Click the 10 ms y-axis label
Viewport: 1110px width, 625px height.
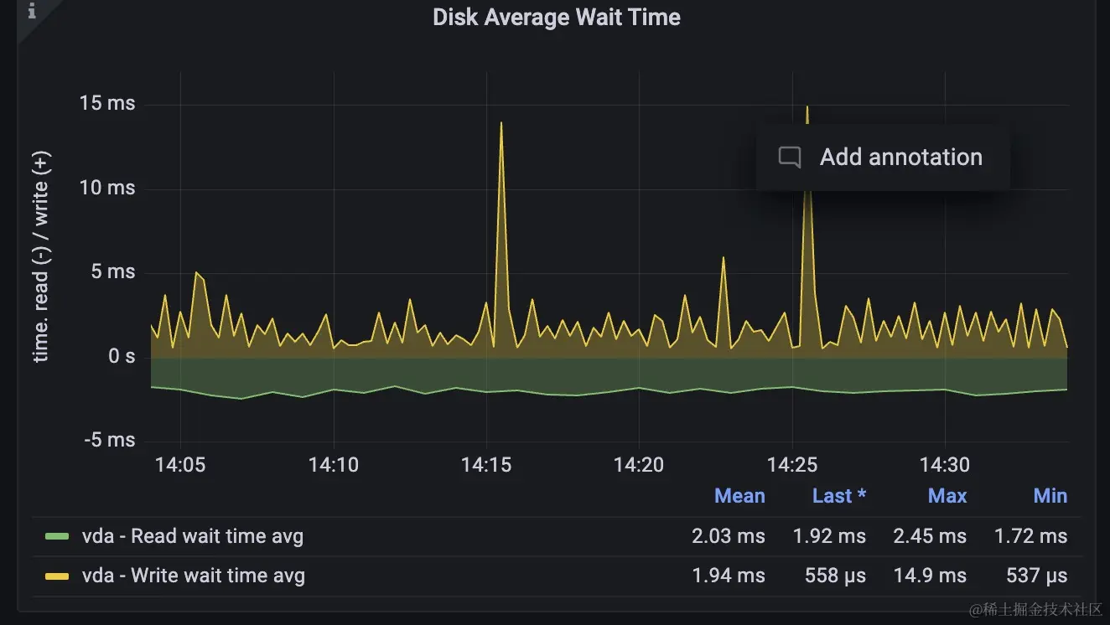[x=107, y=188]
